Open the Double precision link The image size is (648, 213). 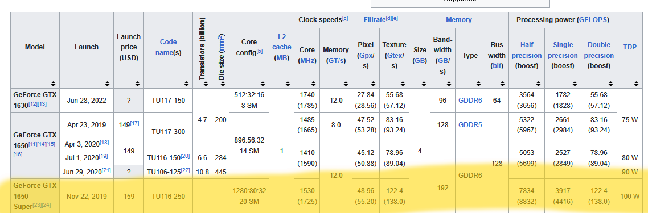pos(598,50)
